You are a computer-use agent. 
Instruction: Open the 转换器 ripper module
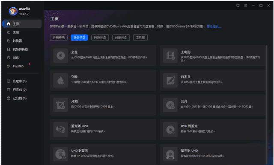tap(22, 41)
